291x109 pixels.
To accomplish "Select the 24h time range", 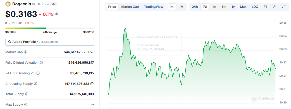I will tap(195, 7).
